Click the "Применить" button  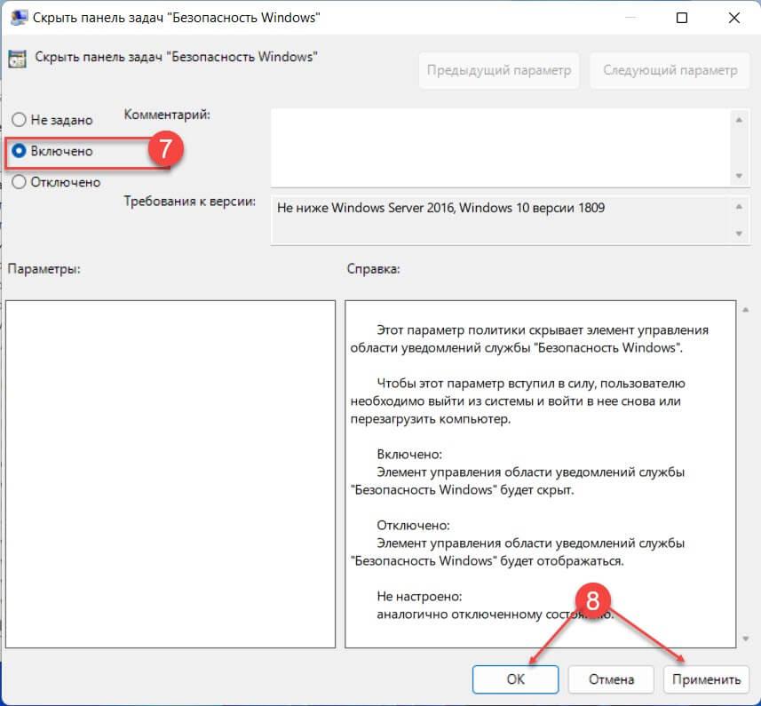[706, 678]
